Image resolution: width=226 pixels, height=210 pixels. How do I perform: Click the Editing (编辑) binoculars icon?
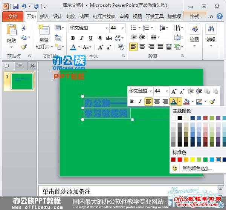point(211,31)
